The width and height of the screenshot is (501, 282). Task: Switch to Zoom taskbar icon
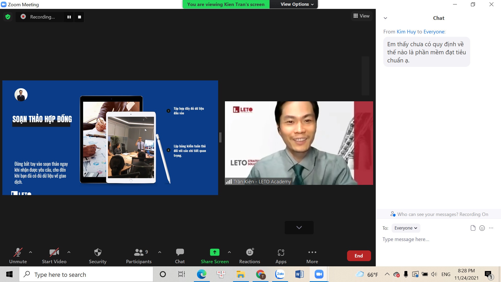click(x=319, y=274)
